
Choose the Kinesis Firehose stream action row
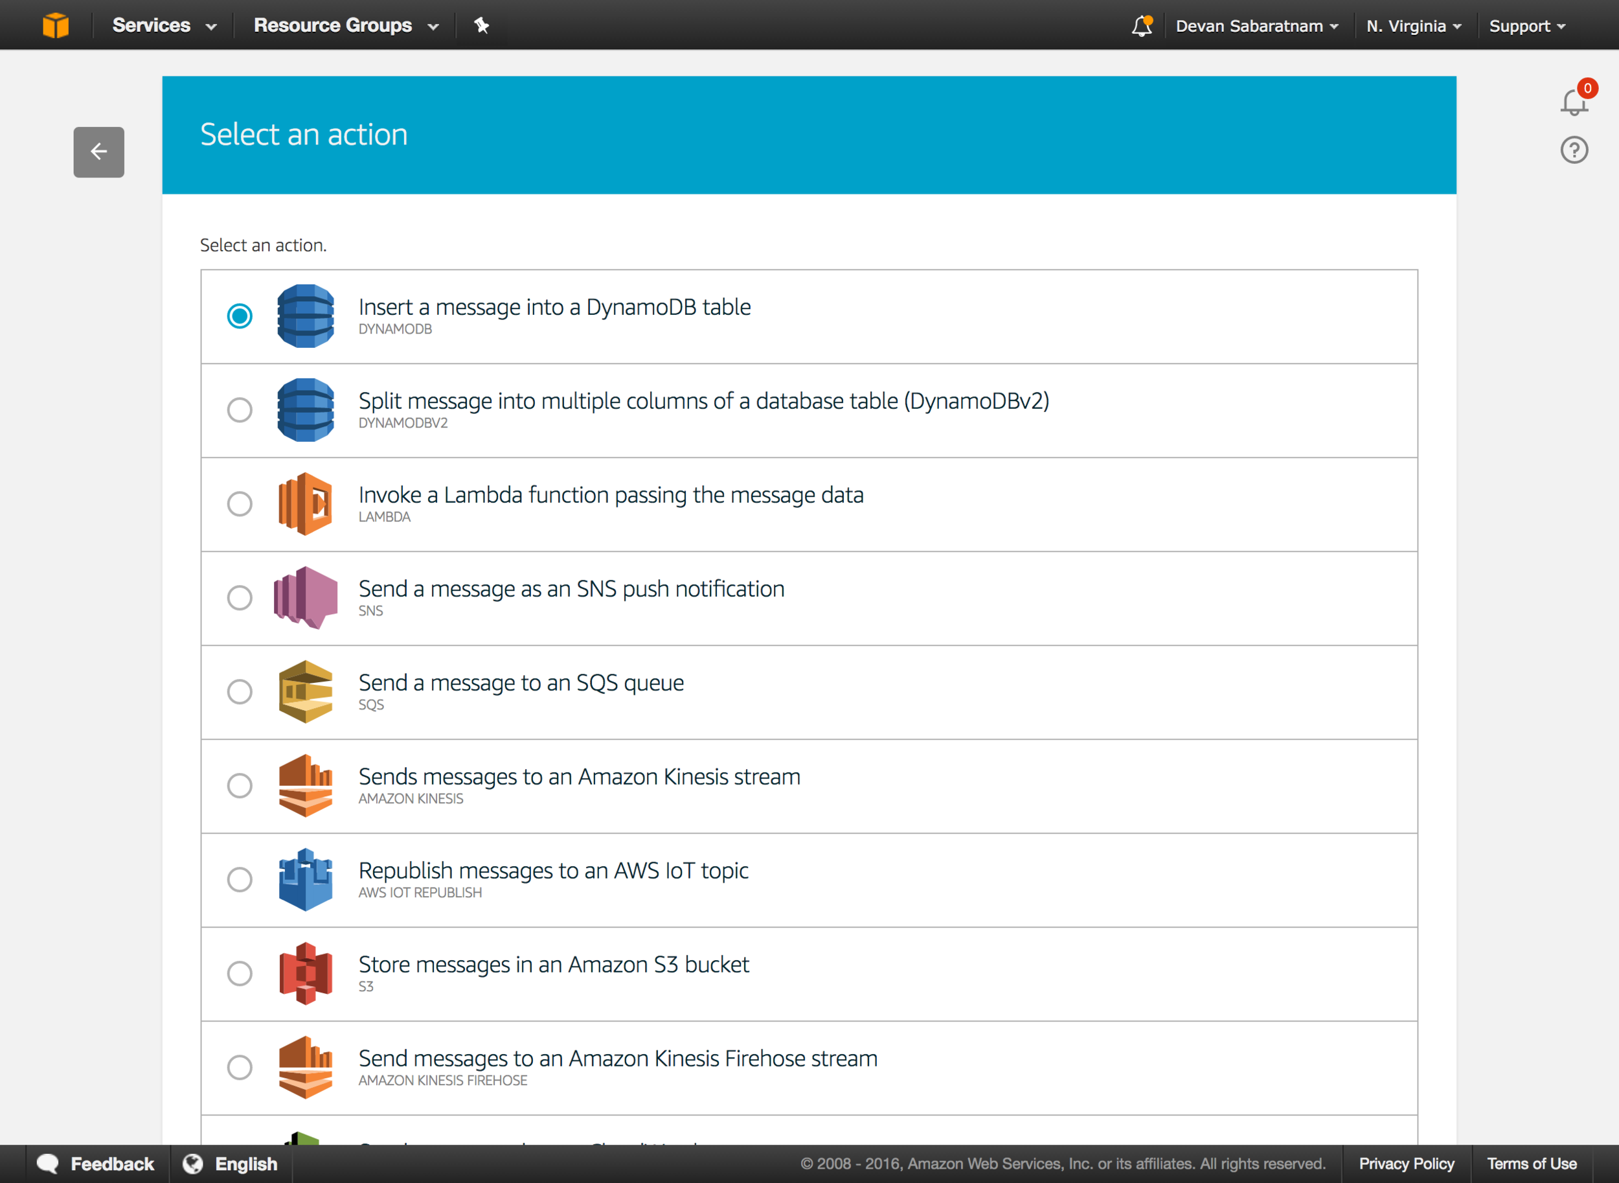[809, 1068]
